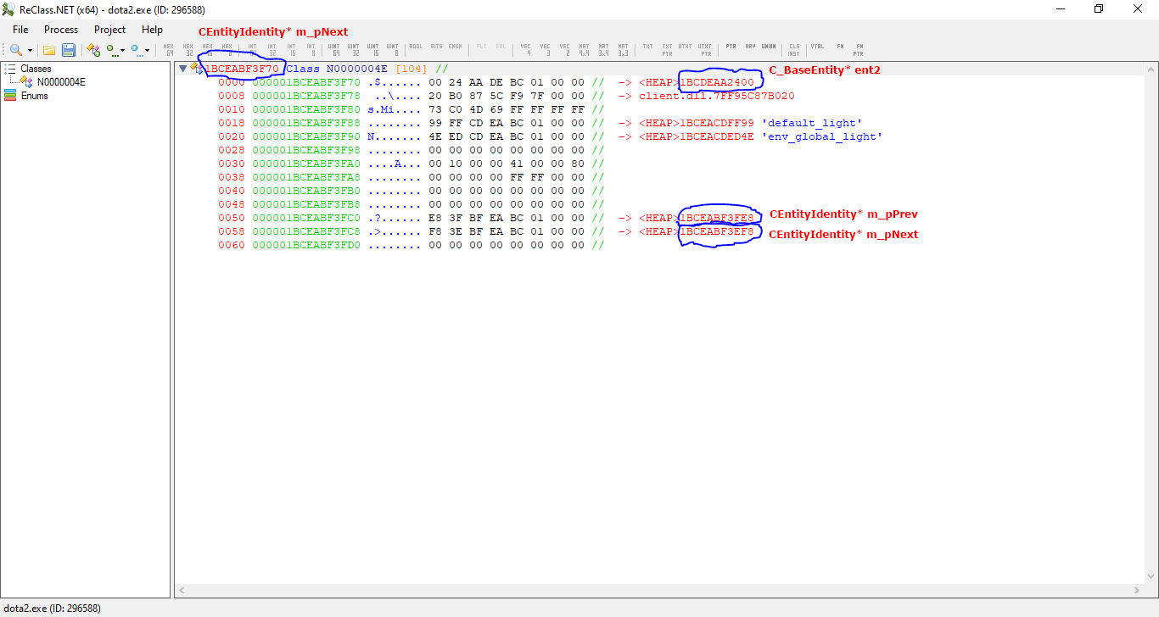Open the insert bytes dropdown arrow

click(148, 50)
